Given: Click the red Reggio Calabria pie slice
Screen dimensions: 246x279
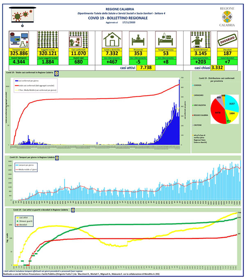Looking at the screenshot, I should click(217, 112).
